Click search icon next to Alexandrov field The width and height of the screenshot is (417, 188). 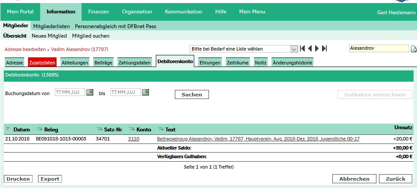coord(414,49)
